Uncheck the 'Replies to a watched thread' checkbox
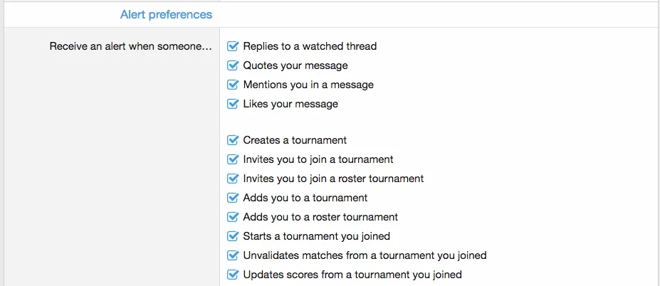The height and width of the screenshot is (286, 660). (232, 46)
